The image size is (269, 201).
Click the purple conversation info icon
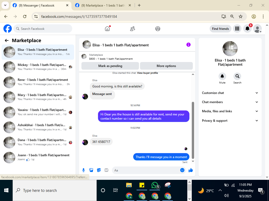[x=188, y=45]
